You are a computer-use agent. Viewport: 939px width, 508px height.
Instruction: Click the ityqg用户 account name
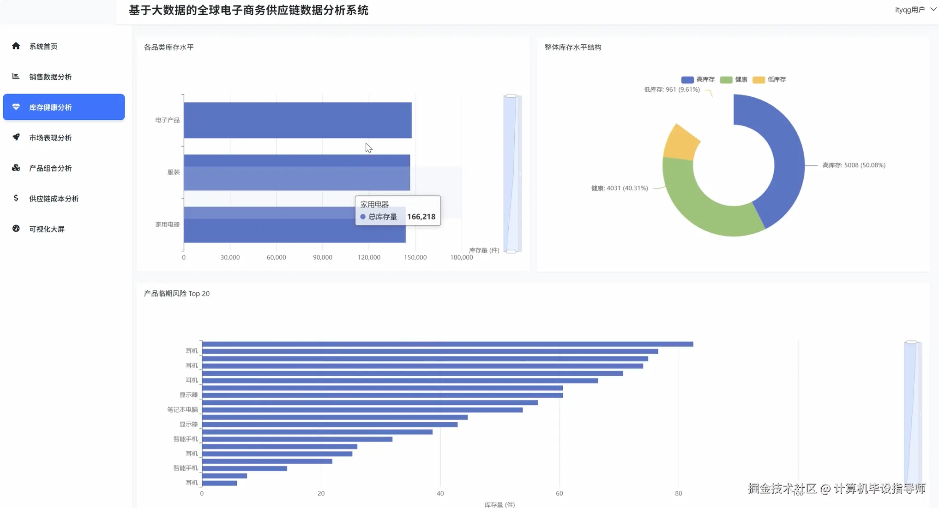909,10
